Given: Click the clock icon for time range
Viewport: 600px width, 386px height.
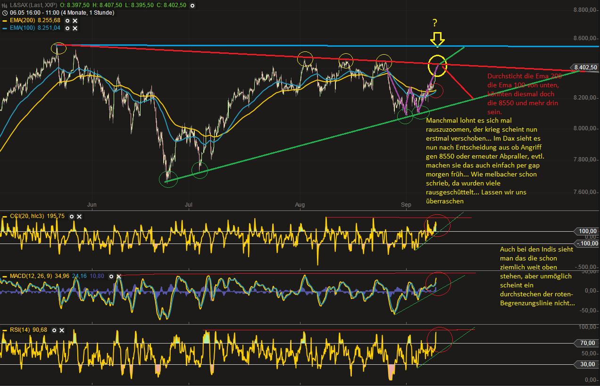Looking at the screenshot, I should [5, 13].
